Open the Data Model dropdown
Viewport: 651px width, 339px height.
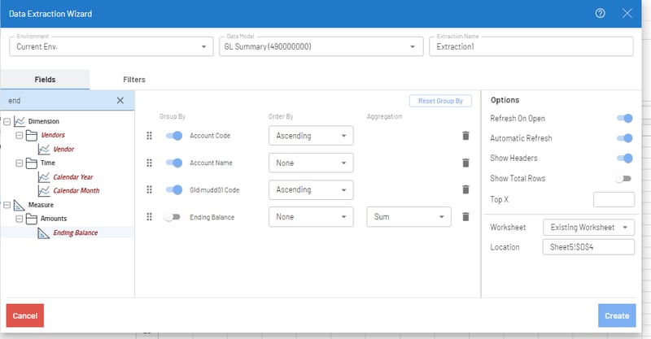320,47
